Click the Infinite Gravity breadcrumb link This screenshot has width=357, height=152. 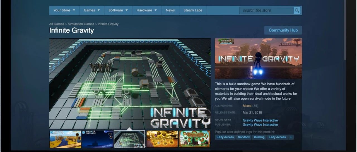108,24
